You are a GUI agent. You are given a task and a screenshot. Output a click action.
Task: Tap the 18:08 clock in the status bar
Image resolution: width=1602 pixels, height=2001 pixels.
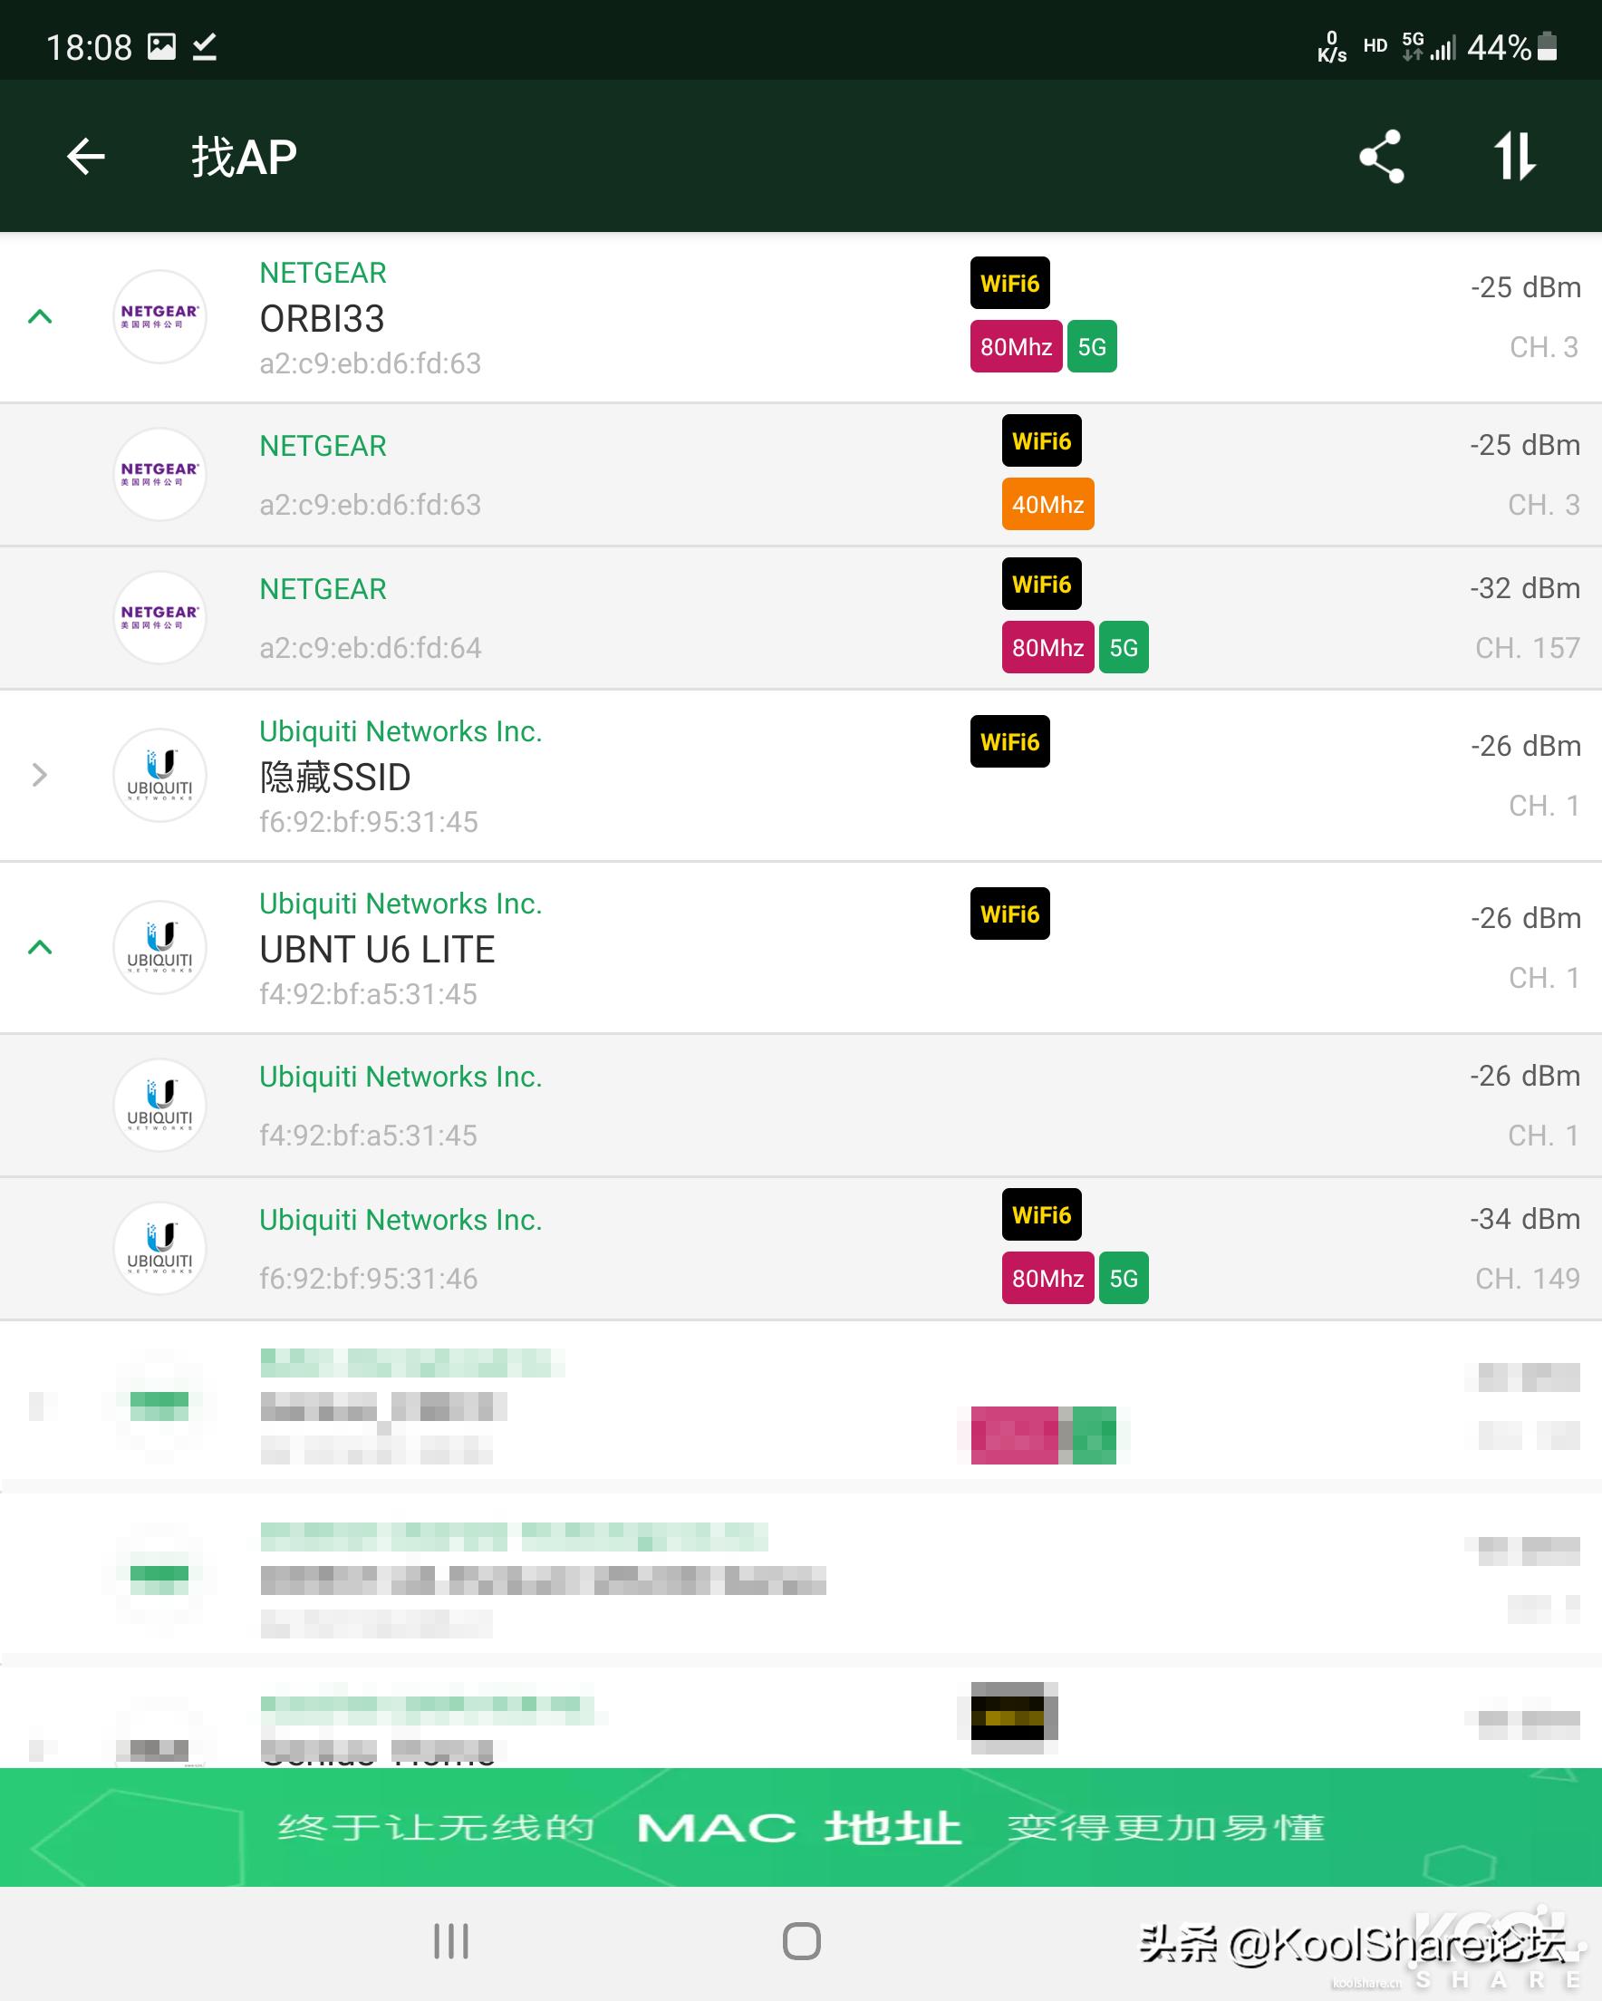pos(89,47)
